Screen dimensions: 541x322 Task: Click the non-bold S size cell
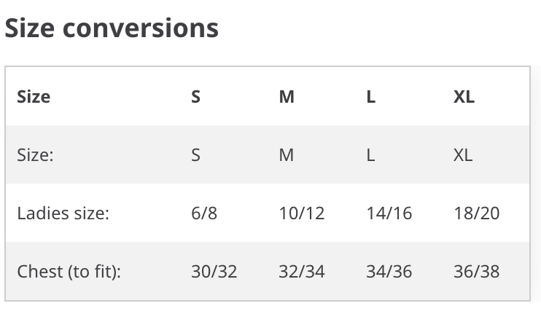pos(195,154)
